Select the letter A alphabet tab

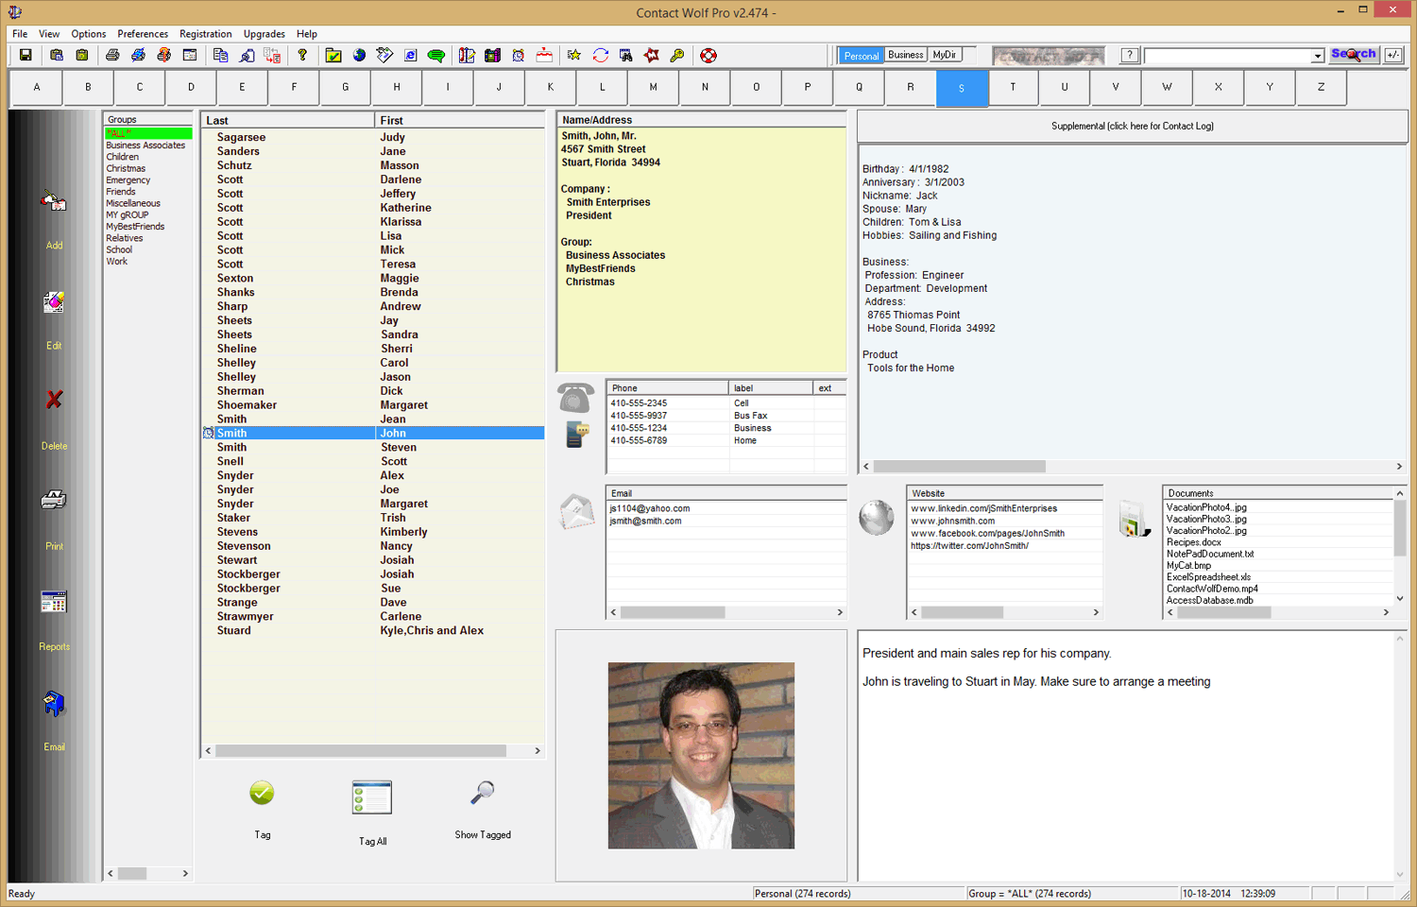click(37, 87)
